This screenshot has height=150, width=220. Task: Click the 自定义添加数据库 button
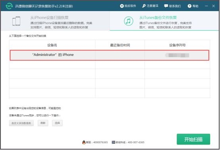(x=21, y=123)
